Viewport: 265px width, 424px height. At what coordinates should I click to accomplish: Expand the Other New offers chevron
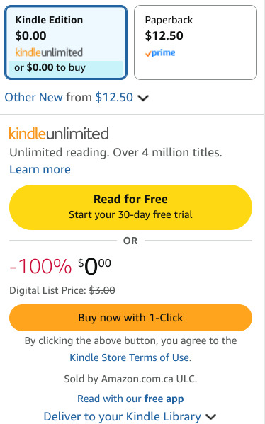143,98
